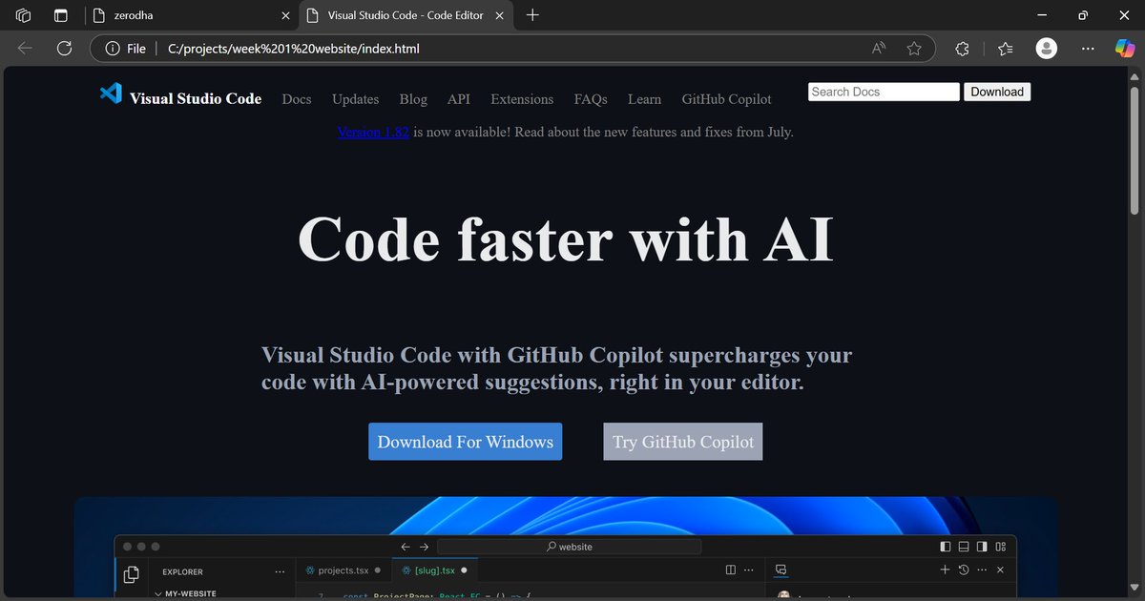Open the browser Extensions puzzle icon
This screenshot has width=1145, height=601.
pyautogui.click(x=962, y=49)
